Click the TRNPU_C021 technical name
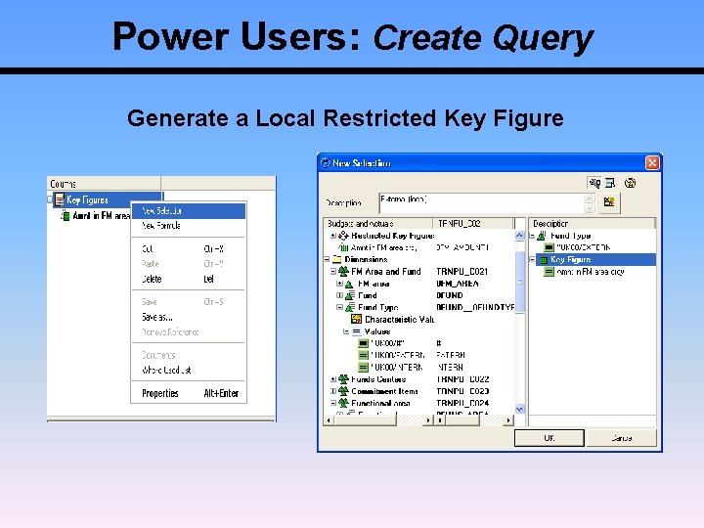 (462, 271)
